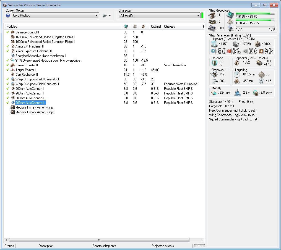The image size is (281, 250).
Task: Click the max velocity icon showing 324 m/s
Action: coord(214,93)
